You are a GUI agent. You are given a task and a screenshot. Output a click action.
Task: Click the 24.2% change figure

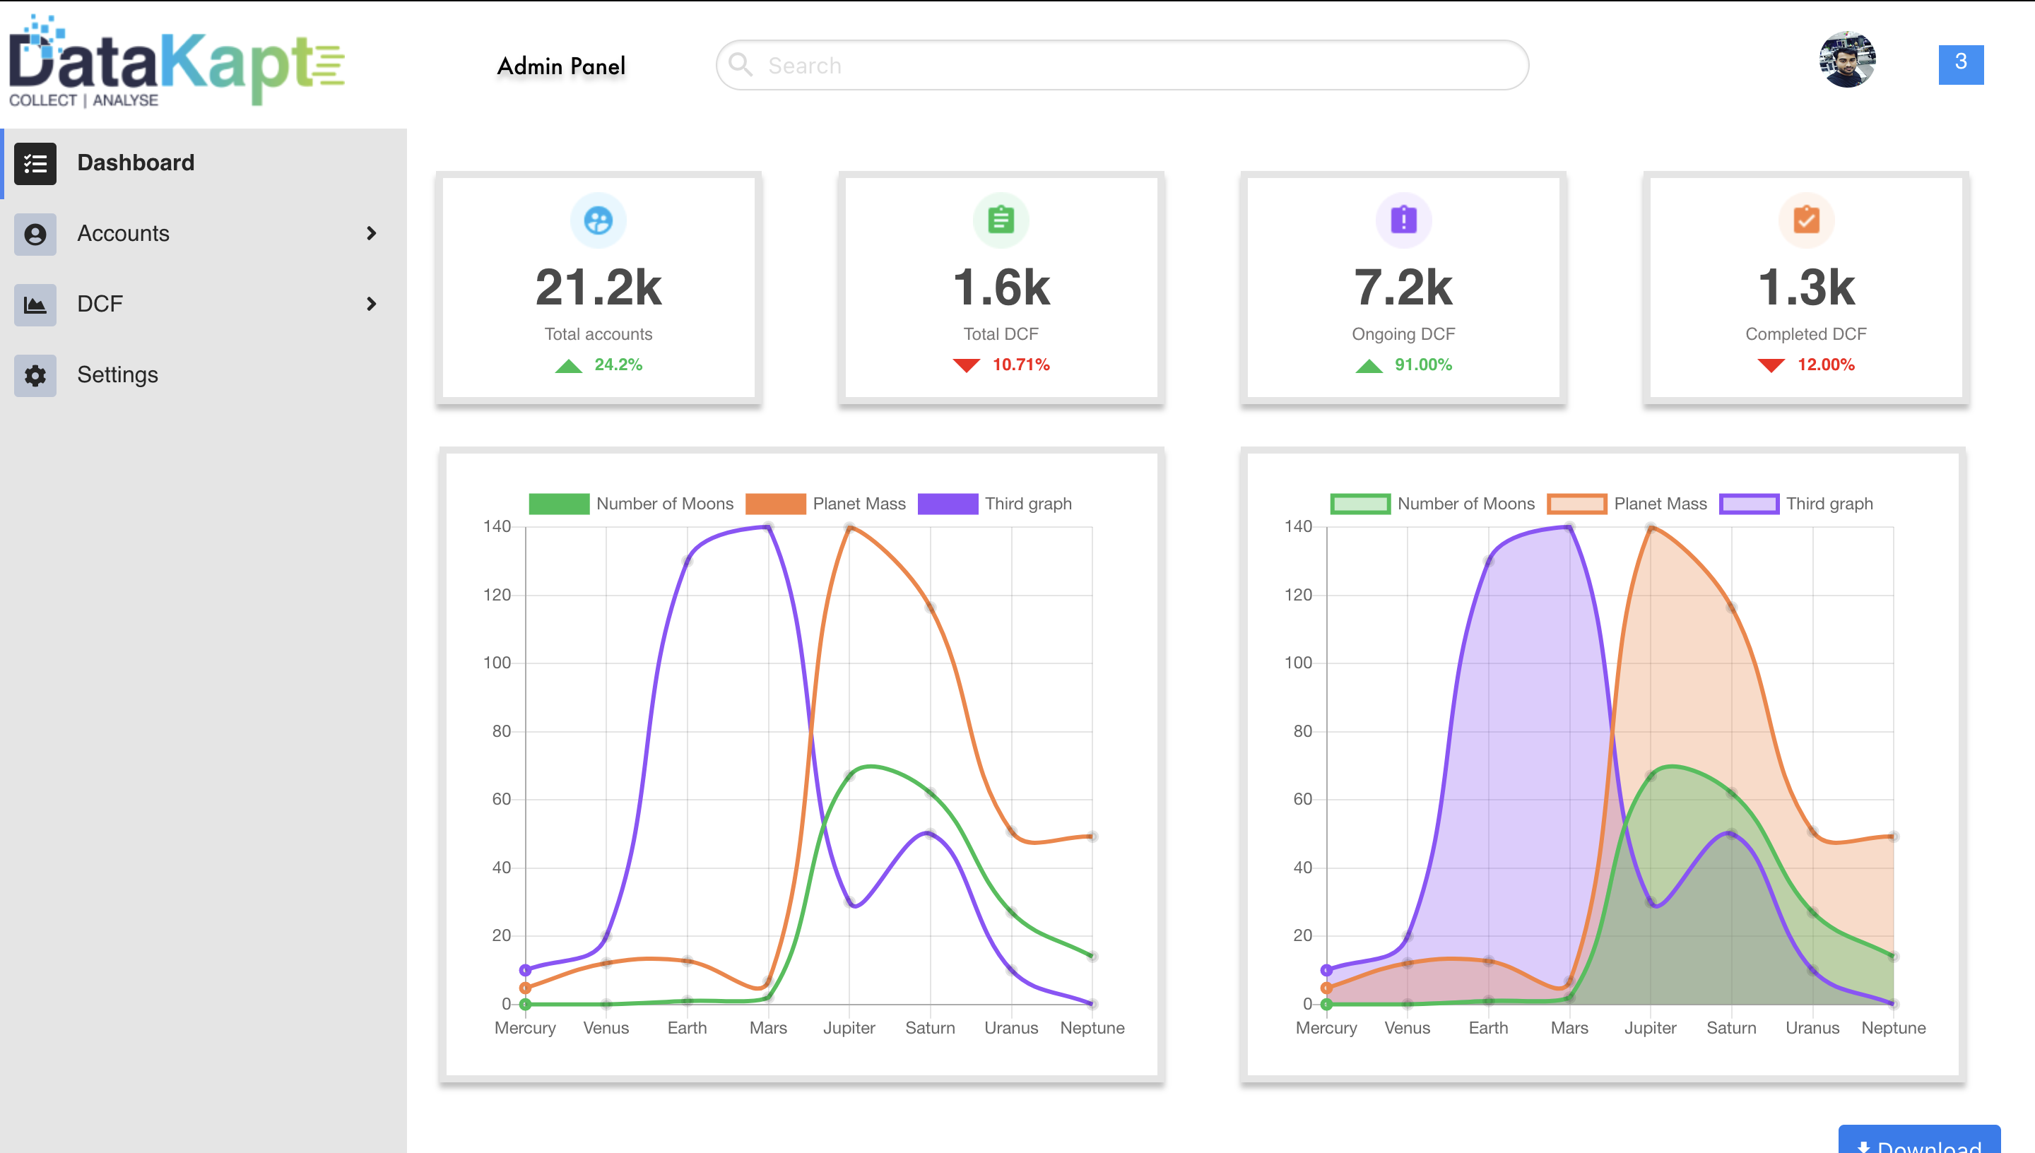(618, 365)
